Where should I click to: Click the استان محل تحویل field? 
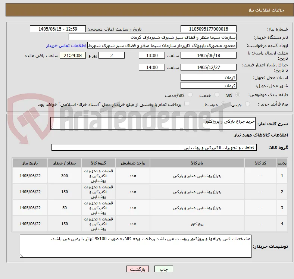(x=208, y=77)
